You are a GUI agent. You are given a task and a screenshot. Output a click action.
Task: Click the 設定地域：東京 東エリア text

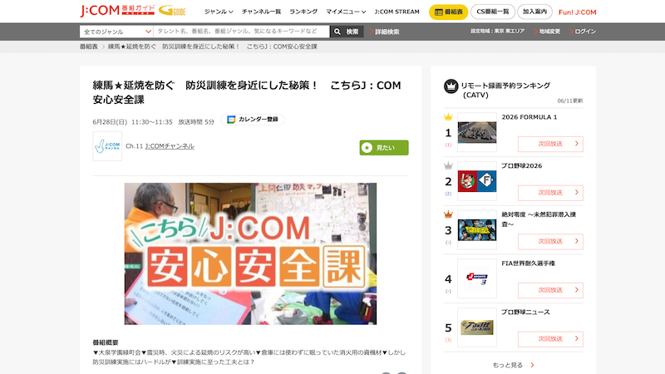(497, 31)
